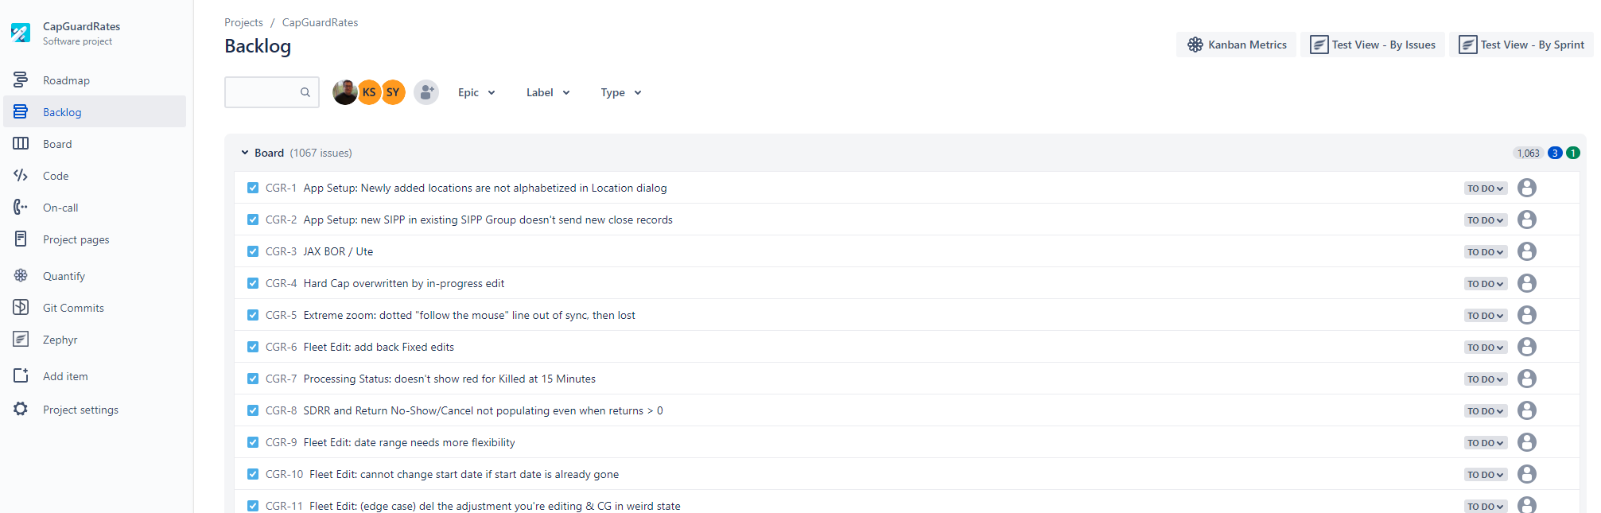Viewport: 1601px width, 513px height.
Task: Toggle the CGR-2 issue checkbox
Action: (253, 220)
